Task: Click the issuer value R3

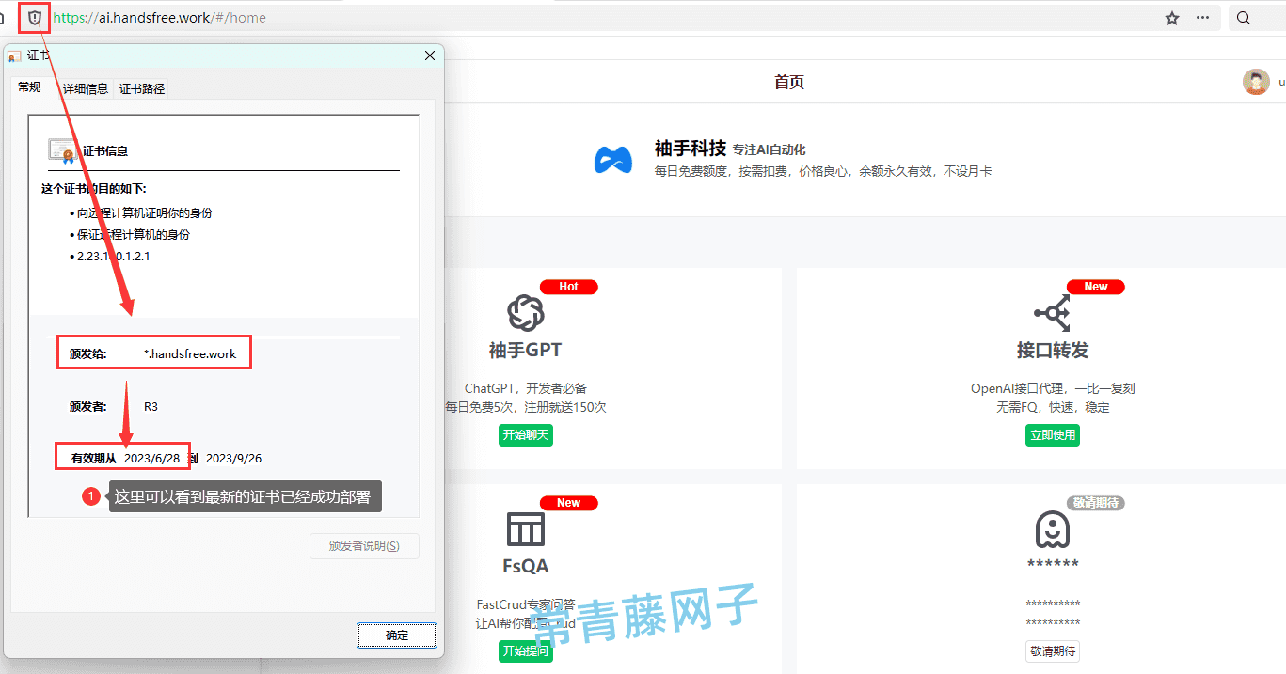Action: tap(151, 407)
